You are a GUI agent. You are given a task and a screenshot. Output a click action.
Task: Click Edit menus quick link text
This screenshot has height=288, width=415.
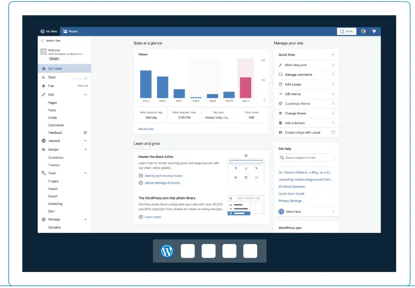click(293, 94)
